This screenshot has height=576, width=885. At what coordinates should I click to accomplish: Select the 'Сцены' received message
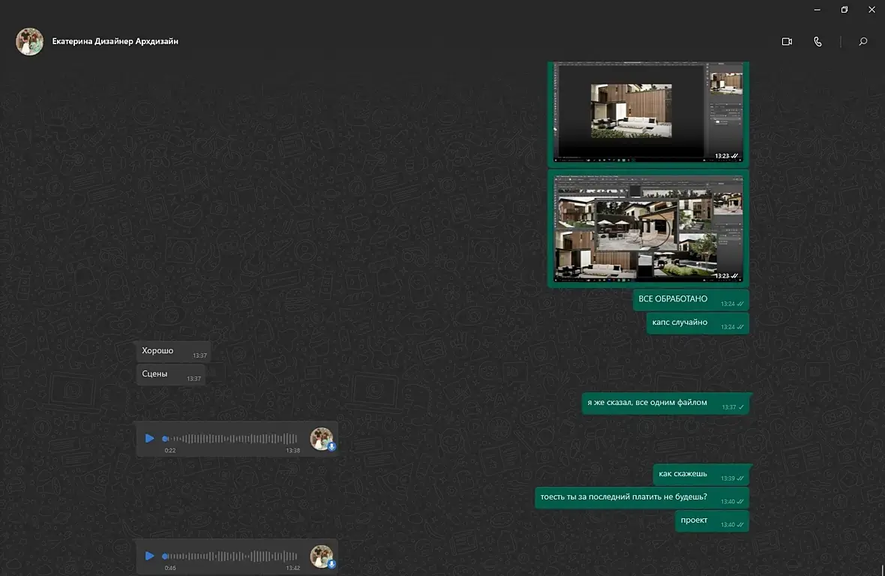click(x=170, y=374)
